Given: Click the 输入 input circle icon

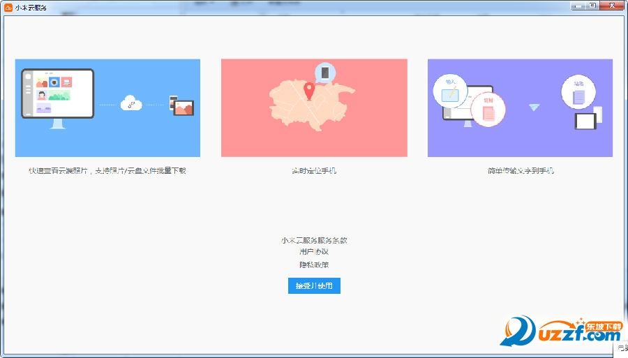Looking at the screenshot, I should click(x=450, y=91).
